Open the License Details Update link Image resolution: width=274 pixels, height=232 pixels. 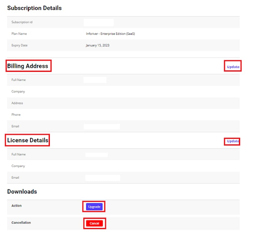232,141
